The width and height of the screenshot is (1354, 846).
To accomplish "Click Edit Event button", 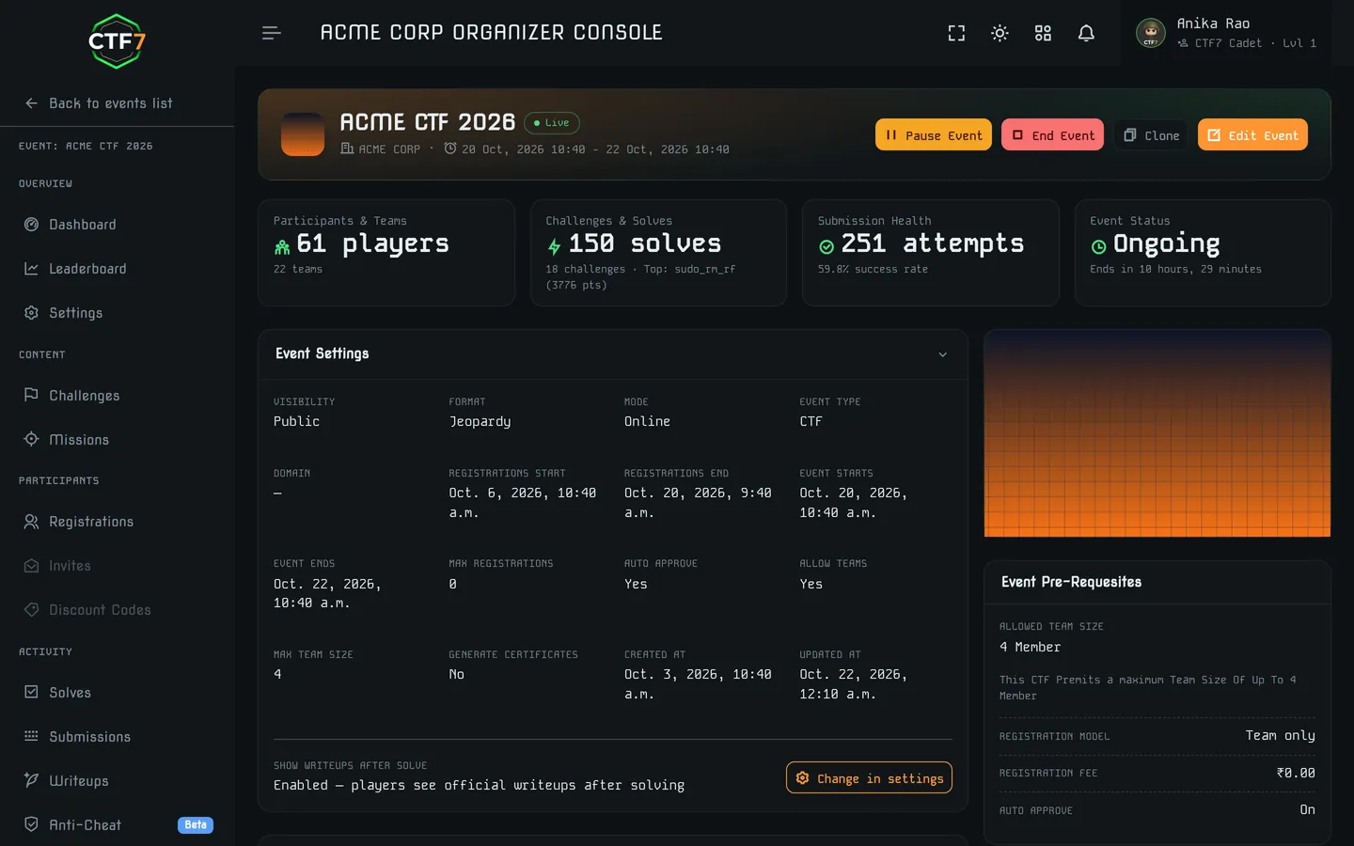I will pyautogui.click(x=1252, y=135).
